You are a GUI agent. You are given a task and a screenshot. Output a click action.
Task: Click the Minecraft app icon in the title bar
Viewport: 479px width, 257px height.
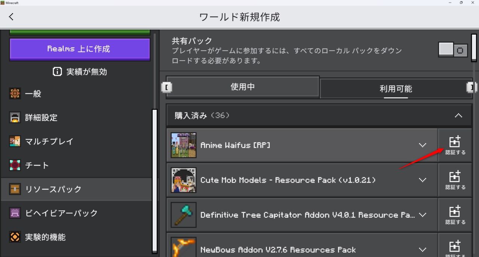pyautogui.click(x=3, y=3)
